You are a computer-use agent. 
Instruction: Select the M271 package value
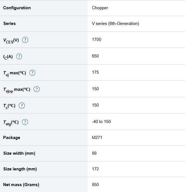tap(97, 138)
